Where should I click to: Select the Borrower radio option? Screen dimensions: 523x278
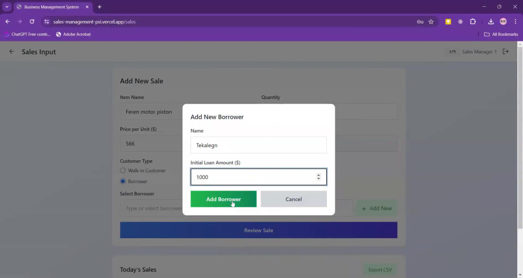coord(123,181)
